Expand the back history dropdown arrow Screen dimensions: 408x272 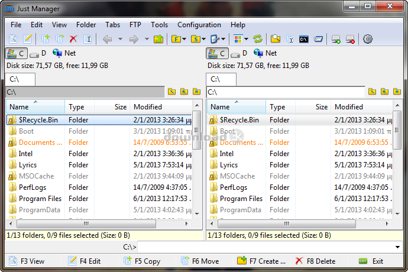(x=120, y=39)
